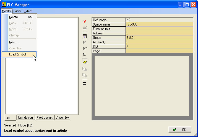Click the small connection symbol icon with dotted line

click(x=84, y=55)
